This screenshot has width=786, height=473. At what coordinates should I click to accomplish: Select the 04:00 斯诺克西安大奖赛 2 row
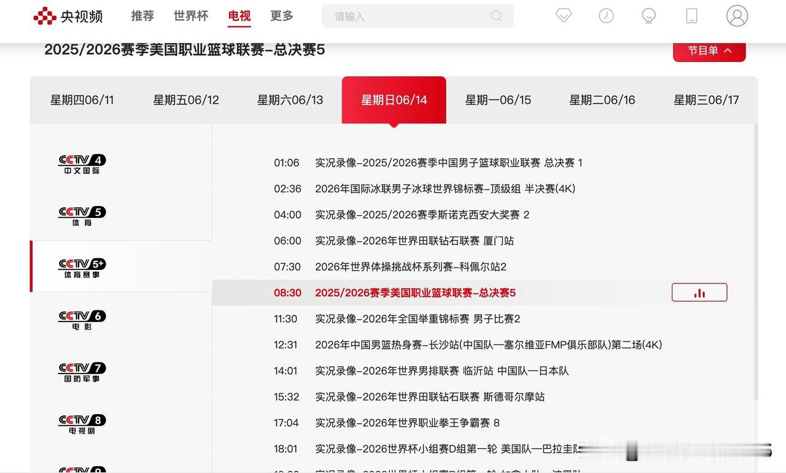pyautogui.click(x=484, y=215)
